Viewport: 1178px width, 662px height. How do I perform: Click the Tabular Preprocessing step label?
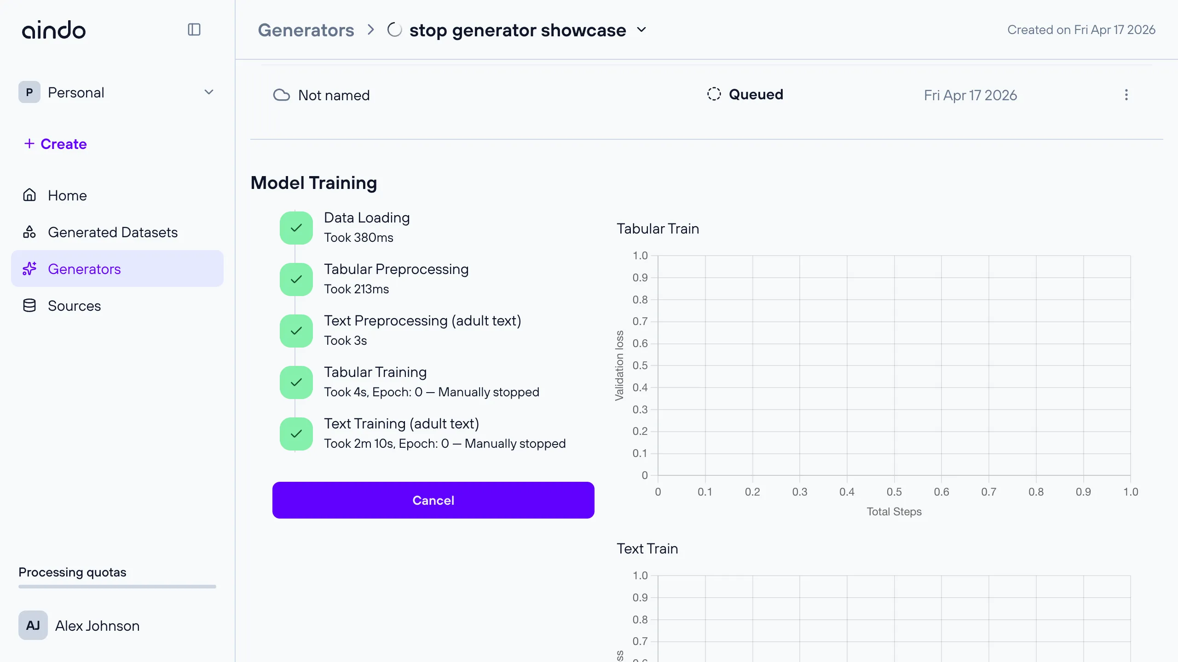(396, 269)
